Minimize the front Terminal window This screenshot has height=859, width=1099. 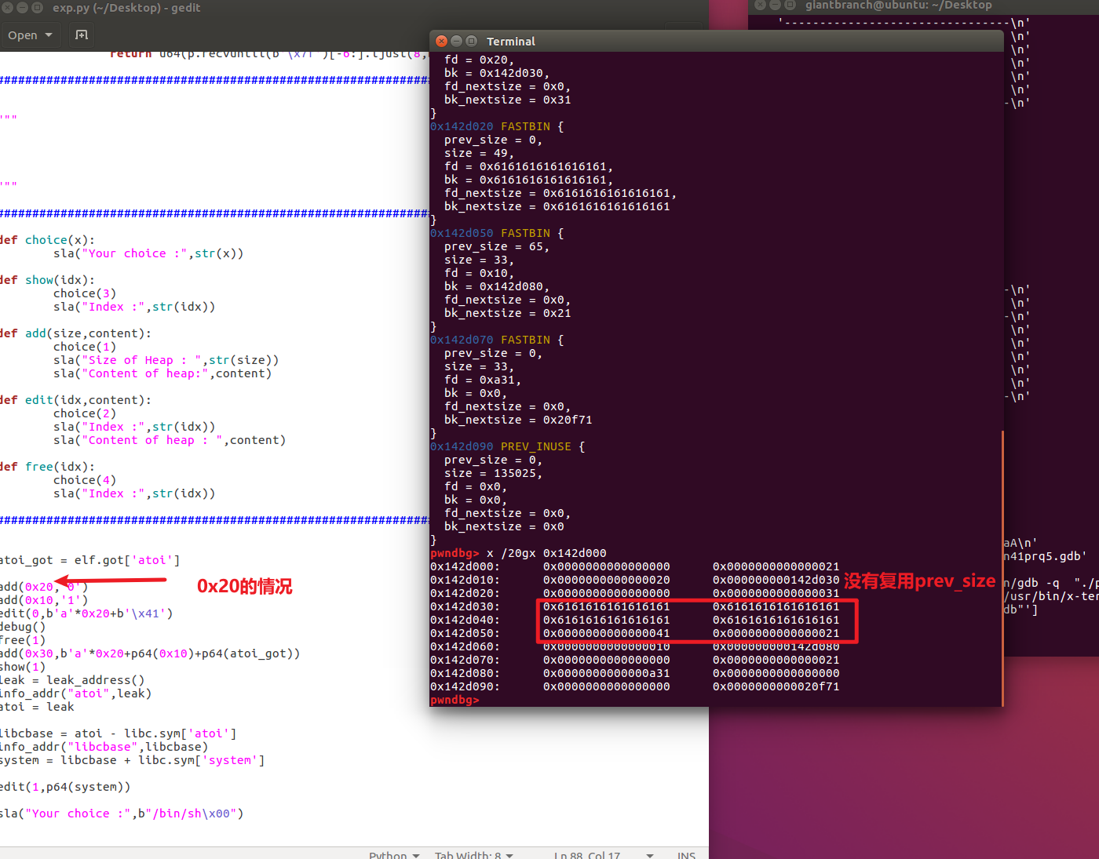coord(457,41)
